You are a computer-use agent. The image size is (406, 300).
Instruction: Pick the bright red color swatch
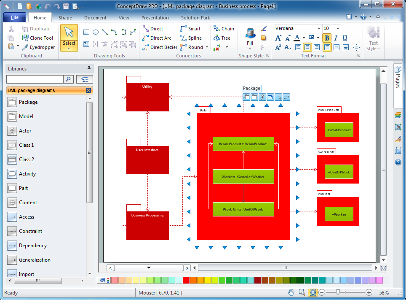tap(186, 280)
